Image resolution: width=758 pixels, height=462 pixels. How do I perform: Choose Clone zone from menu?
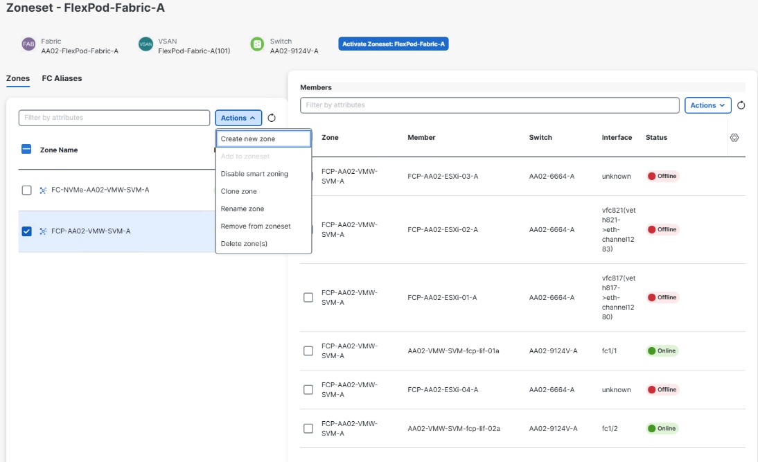tap(263, 191)
